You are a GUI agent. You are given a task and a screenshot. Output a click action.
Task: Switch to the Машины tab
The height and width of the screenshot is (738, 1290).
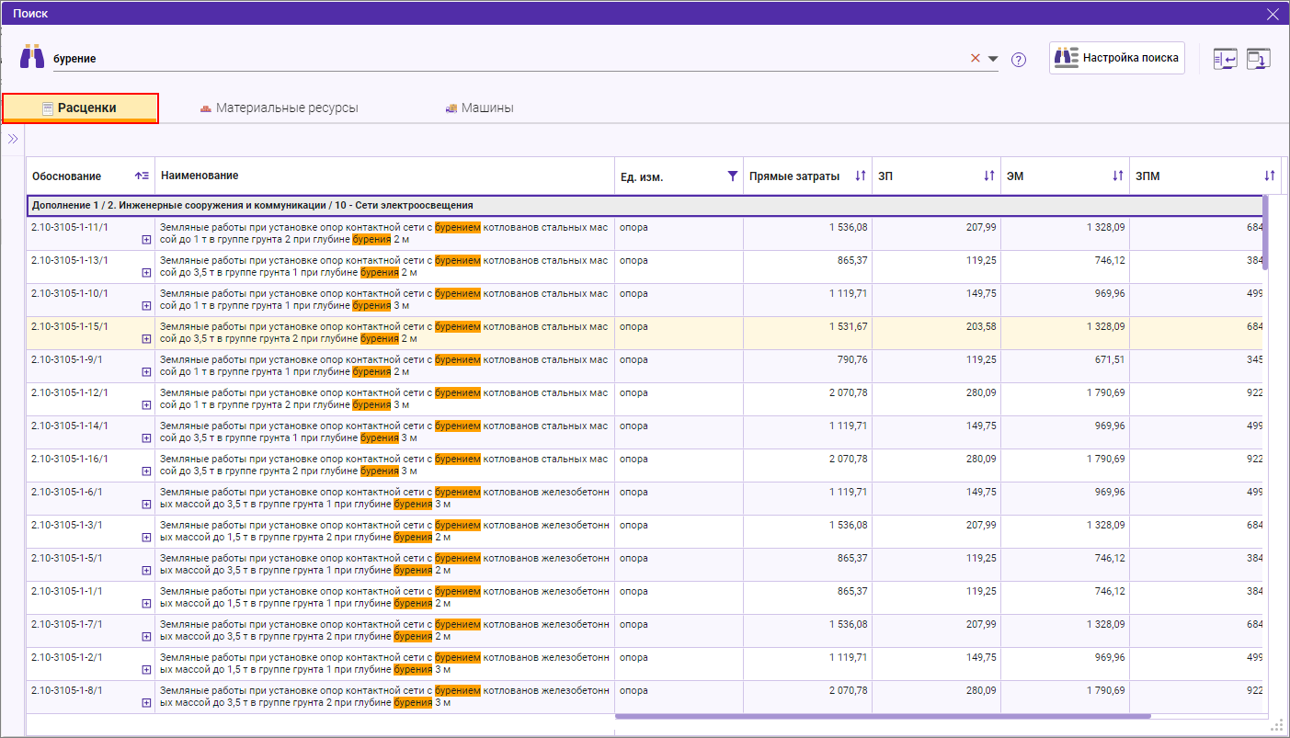click(479, 108)
